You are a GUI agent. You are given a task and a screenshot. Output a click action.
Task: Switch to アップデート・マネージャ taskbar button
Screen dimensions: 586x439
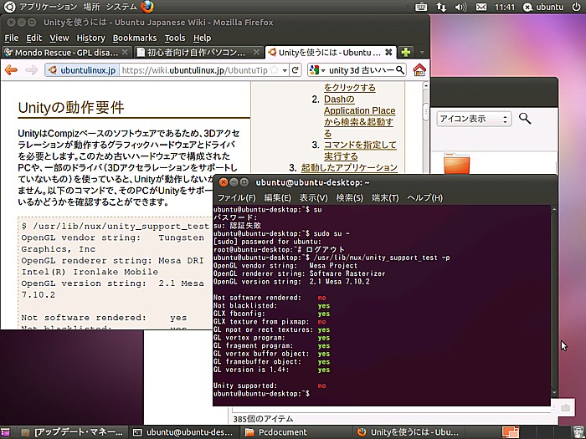click(73, 432)
